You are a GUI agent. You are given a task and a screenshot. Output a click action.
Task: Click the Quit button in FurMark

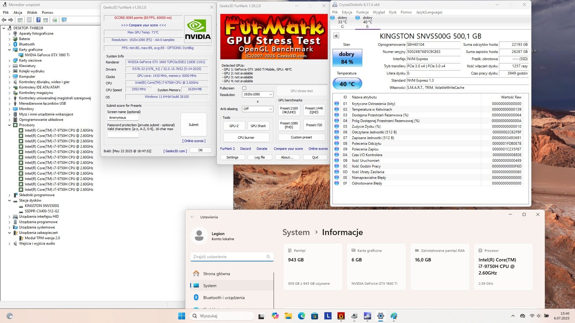click(315, 157)
